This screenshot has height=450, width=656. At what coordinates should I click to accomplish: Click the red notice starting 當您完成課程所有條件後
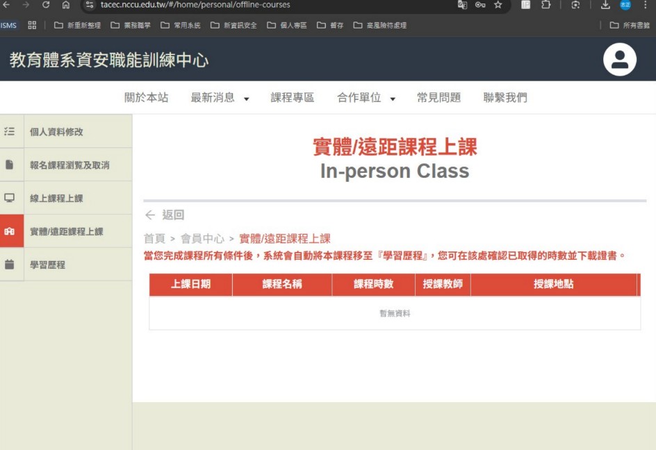(384, 256)
